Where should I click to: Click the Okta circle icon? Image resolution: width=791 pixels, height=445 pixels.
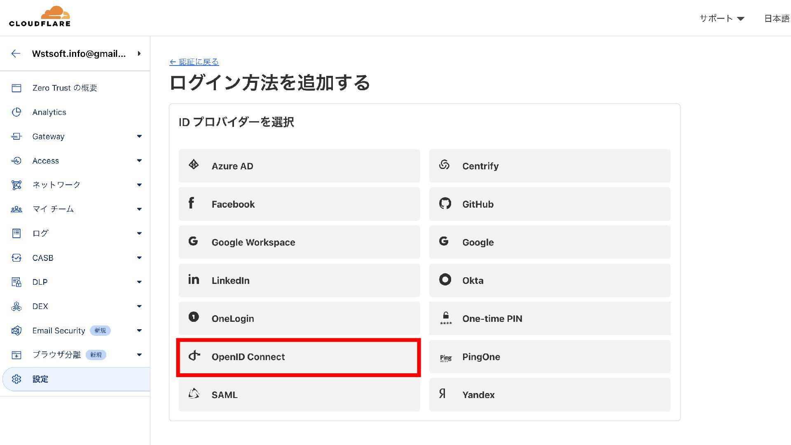[x=445, y=280]
